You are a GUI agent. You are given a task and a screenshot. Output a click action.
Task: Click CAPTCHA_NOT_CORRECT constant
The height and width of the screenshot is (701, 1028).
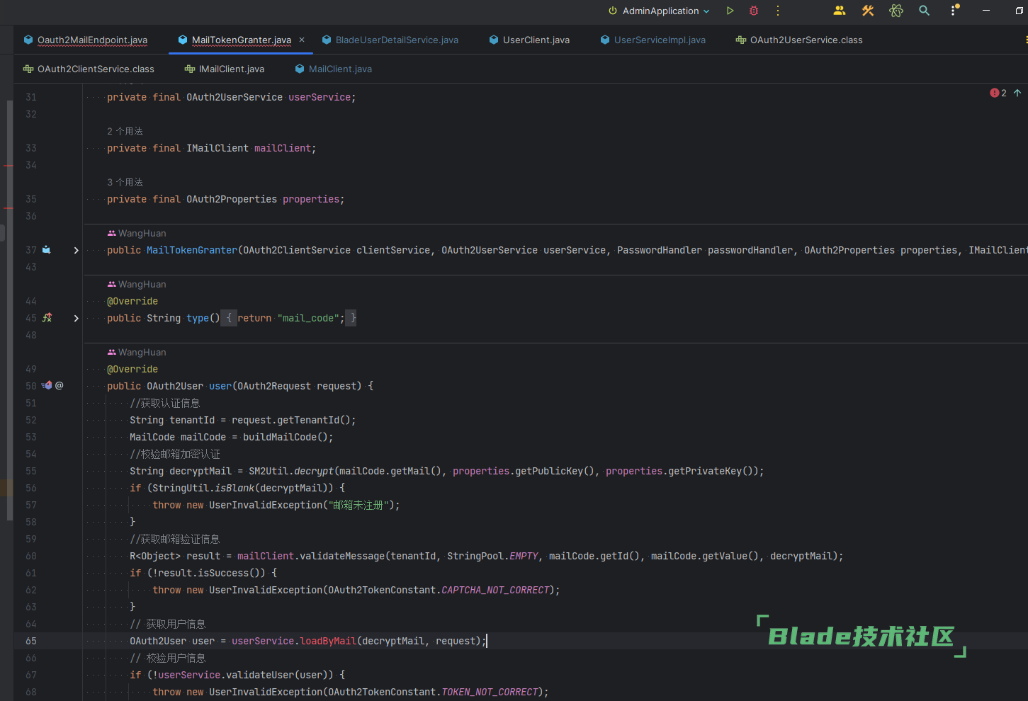click(x=495, y=590)
